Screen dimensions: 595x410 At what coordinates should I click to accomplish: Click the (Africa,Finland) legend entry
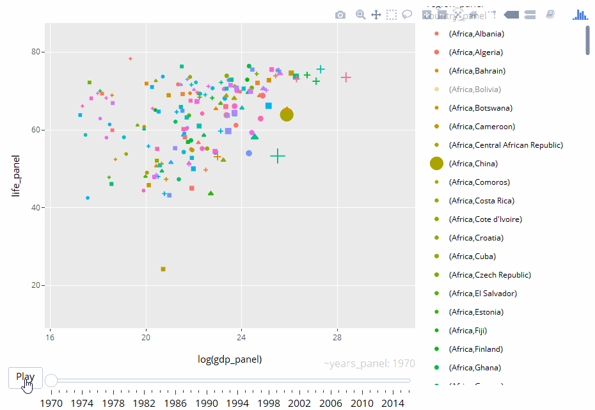[478, 349]
